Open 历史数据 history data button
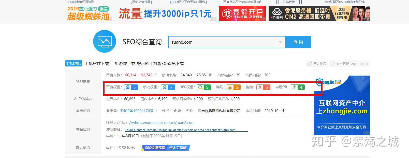Image resolution: width=409 pixels, height=158 pixels. 317,64
